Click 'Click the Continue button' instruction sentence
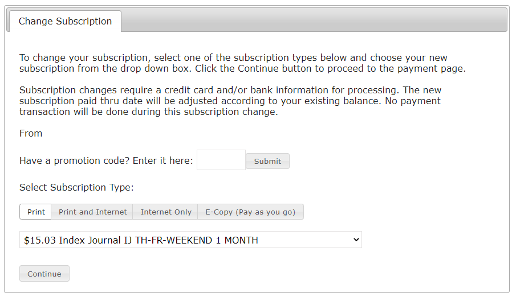Screen dimensions: 516x301 pos(342,69)
